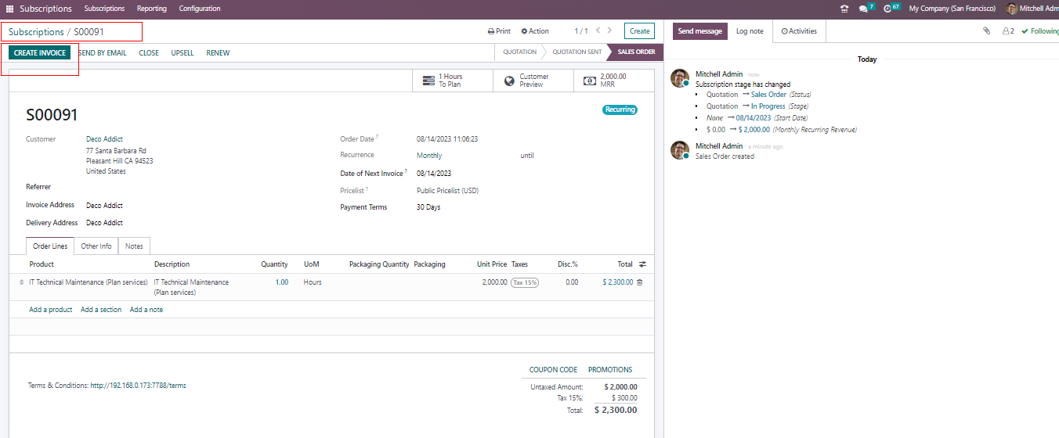Select the Quotation Sent status stage
This screenshot has height=438, width=1059.
click(x=576, y=52)
